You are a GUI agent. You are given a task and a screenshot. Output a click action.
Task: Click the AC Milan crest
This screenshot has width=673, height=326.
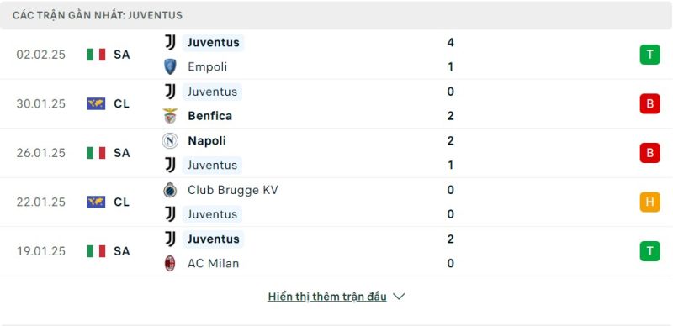[170, 263]
